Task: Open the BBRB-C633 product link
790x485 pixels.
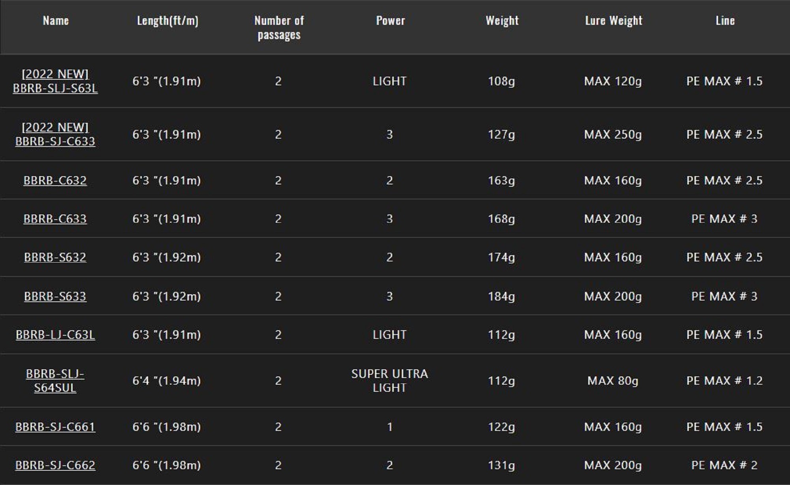Action: pyautogui.click(x=55, y=219)
